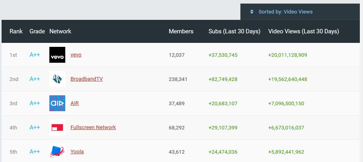Click vevo's A++ grade
The image size is (363, 162).
[x=35, y=55]
